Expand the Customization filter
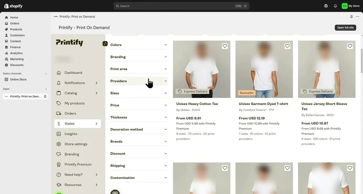 pyautogui.click(x=139, y=178)
